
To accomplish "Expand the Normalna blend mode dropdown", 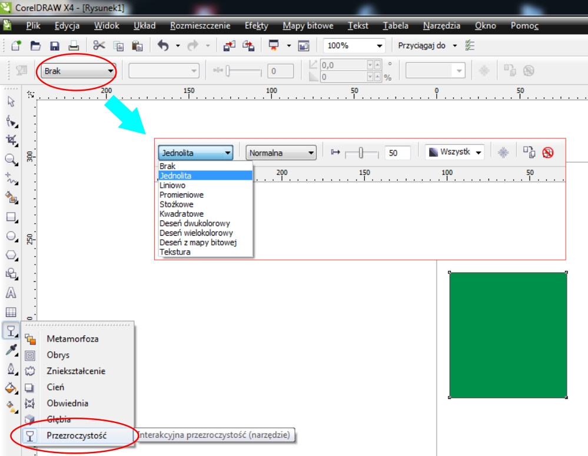I will (x=281, y=153).
